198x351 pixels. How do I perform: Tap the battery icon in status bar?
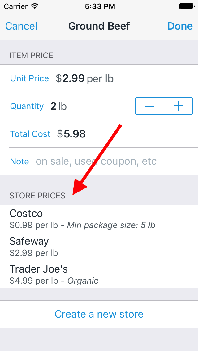187,6
